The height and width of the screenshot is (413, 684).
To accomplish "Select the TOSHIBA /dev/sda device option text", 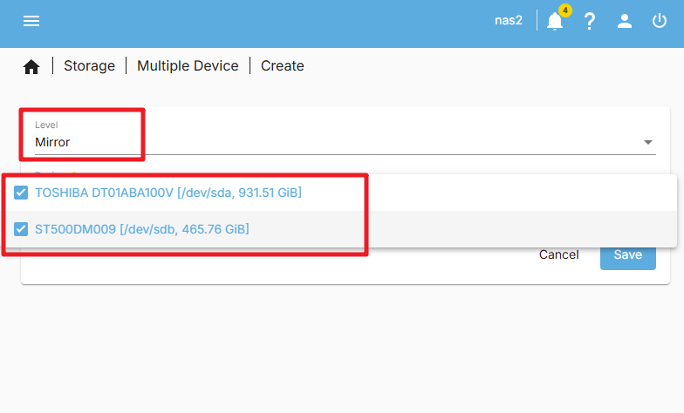I will tap(168, 193).
